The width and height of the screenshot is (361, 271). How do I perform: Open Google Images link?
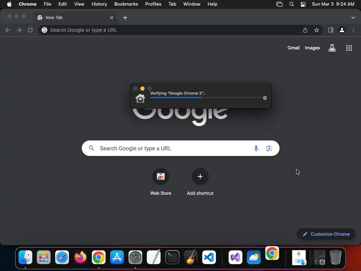pos(312,48)
